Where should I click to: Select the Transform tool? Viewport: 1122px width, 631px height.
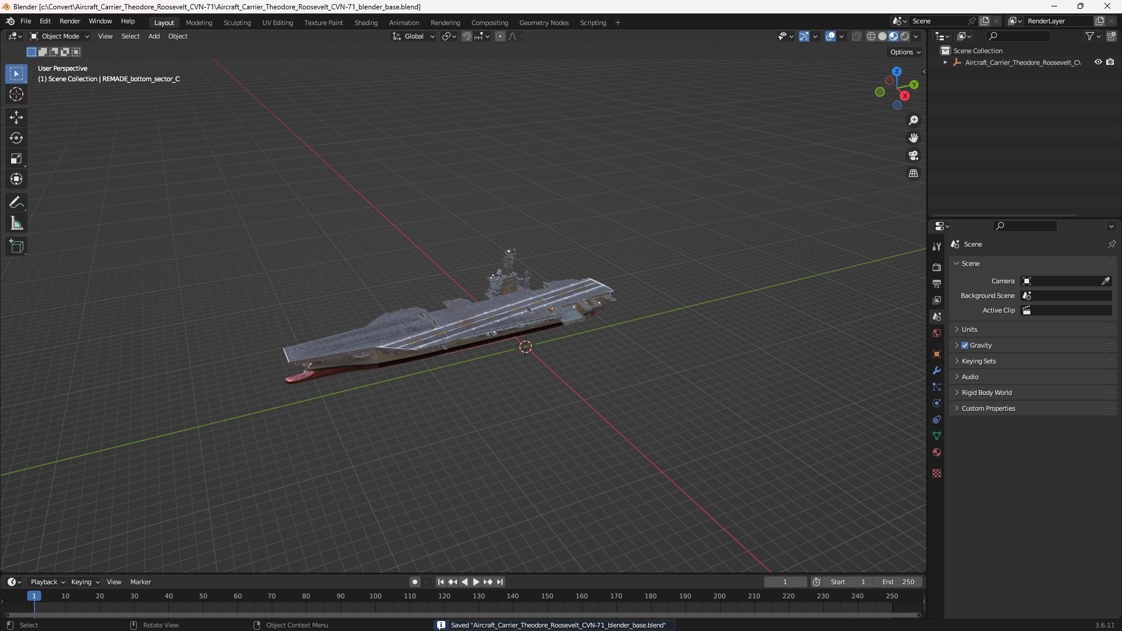coord(16,179)
